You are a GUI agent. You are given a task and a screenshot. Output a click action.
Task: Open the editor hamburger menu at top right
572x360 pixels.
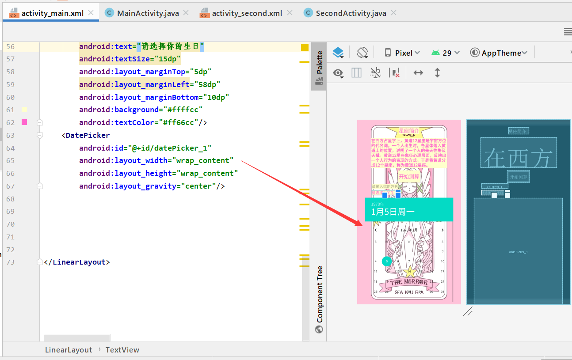click(568, 31)
